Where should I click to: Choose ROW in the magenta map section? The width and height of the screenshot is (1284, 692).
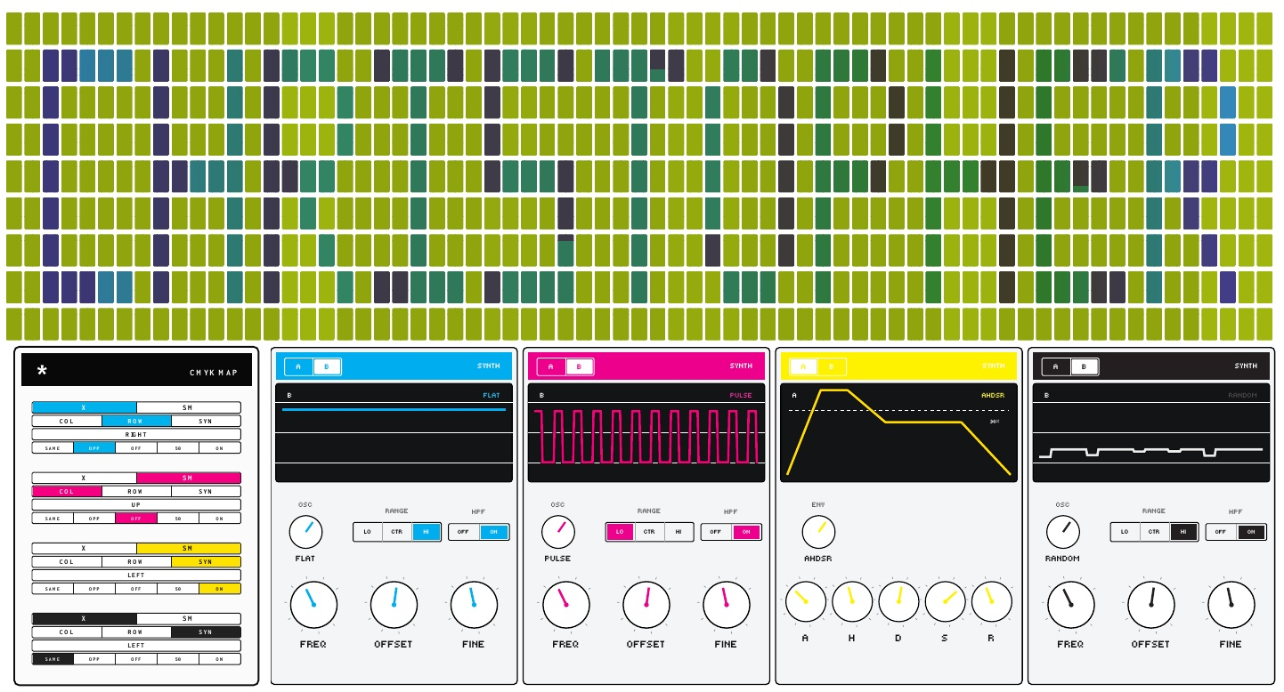136,491
